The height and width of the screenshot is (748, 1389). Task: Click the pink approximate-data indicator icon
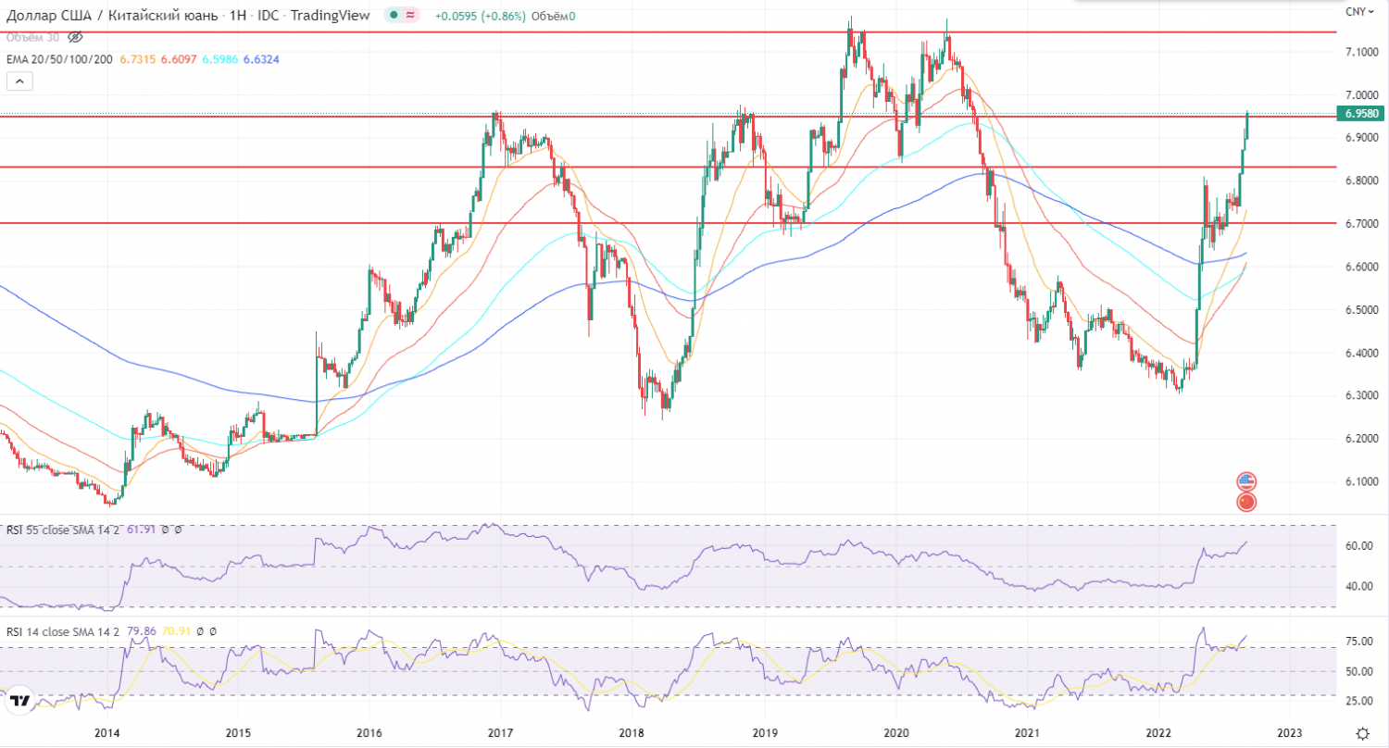click(412, 16)
